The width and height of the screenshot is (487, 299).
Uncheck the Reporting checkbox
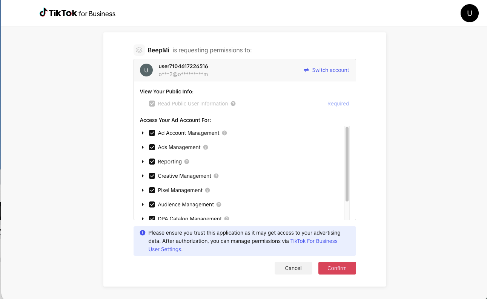click(x=152, y=162)
